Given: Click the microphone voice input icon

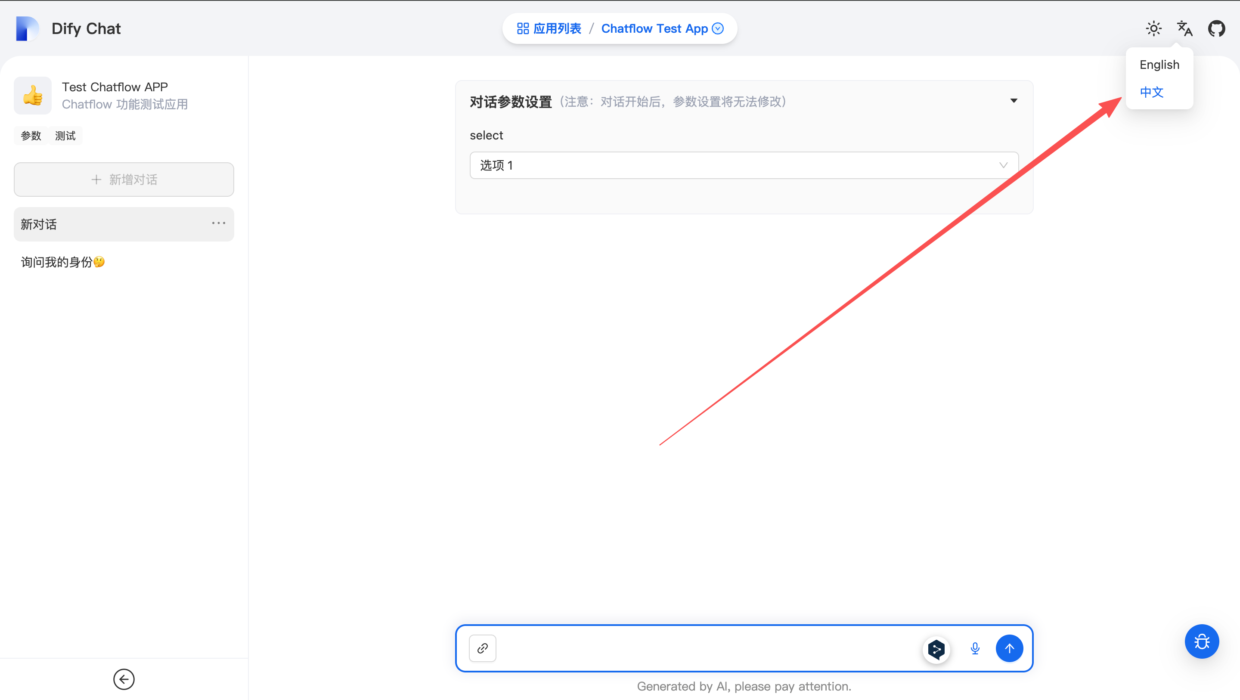Looking at the screenshot, I should coord(975,648).
